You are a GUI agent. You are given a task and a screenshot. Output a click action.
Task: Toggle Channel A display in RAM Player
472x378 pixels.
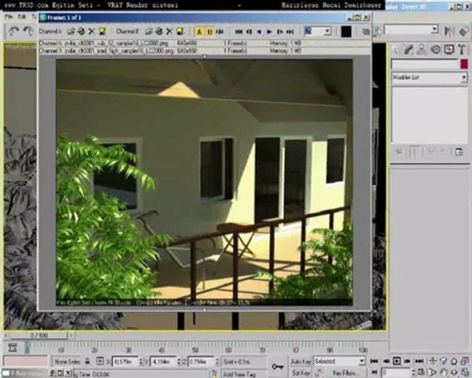click(x=199, y=31)
